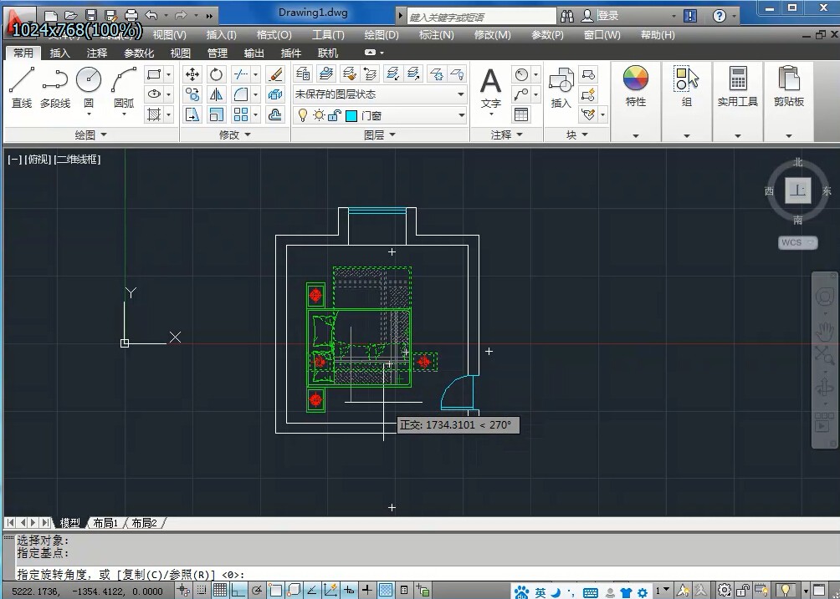Expand the 块 panel dropdown

coord(577,135)
